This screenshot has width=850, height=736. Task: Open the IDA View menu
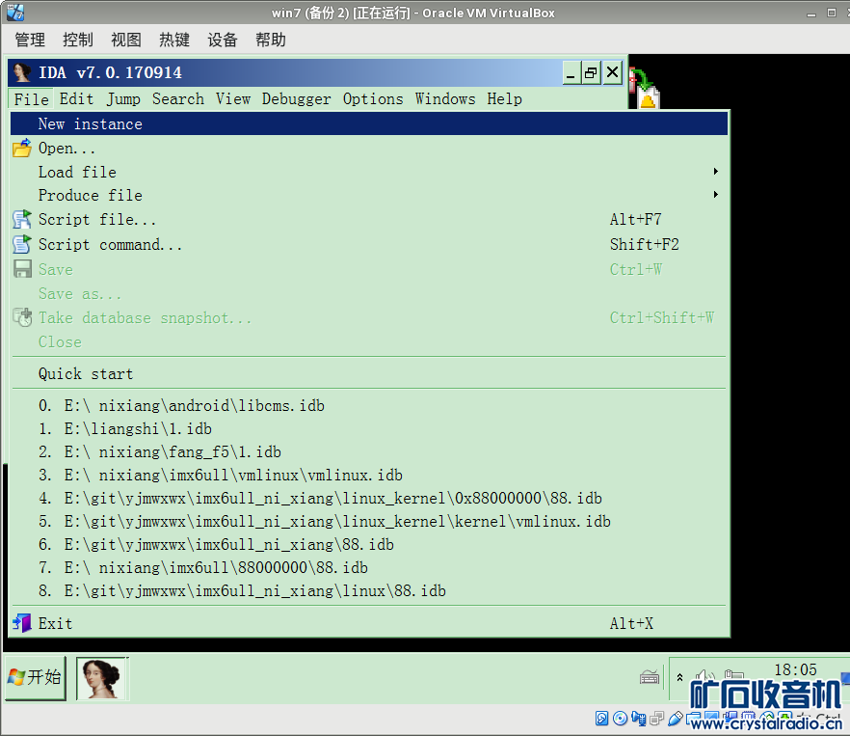233,98
